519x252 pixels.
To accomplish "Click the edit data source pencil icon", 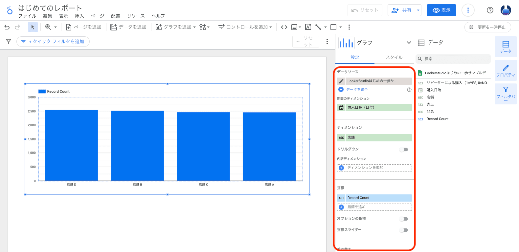I will click(x=341, y=81).
